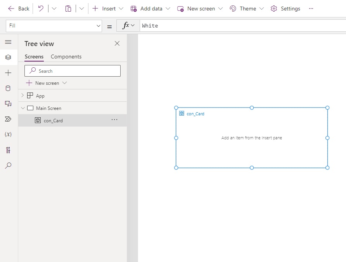Open the Power Automate icon in sidebar

(8, 119)
